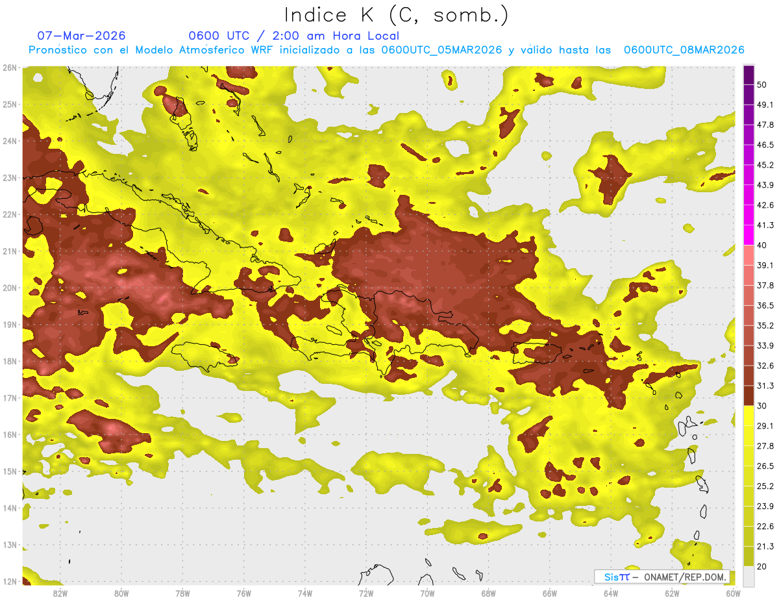Screen dimensions: 779x602
Task: Click the colorbar value "20" at the bottom
Action: click(x=762, y=567)
